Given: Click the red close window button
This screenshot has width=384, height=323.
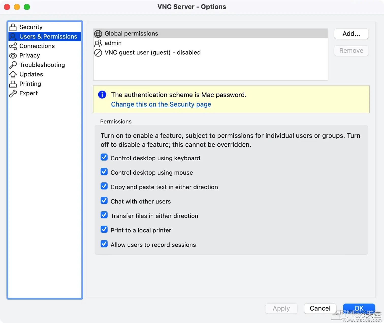Looking at the screenshot, I should [x=7, y=7].
